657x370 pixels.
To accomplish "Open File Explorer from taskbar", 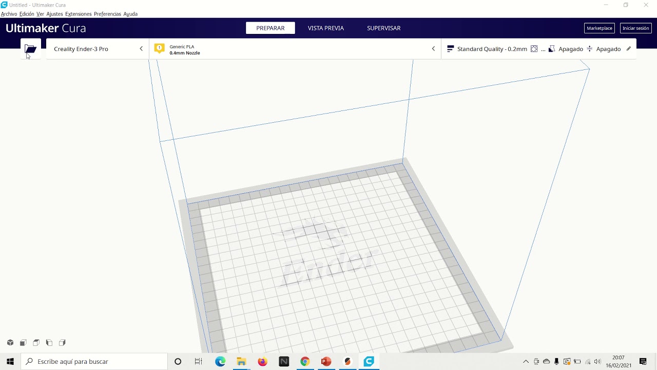I will (x=241, y=362).
